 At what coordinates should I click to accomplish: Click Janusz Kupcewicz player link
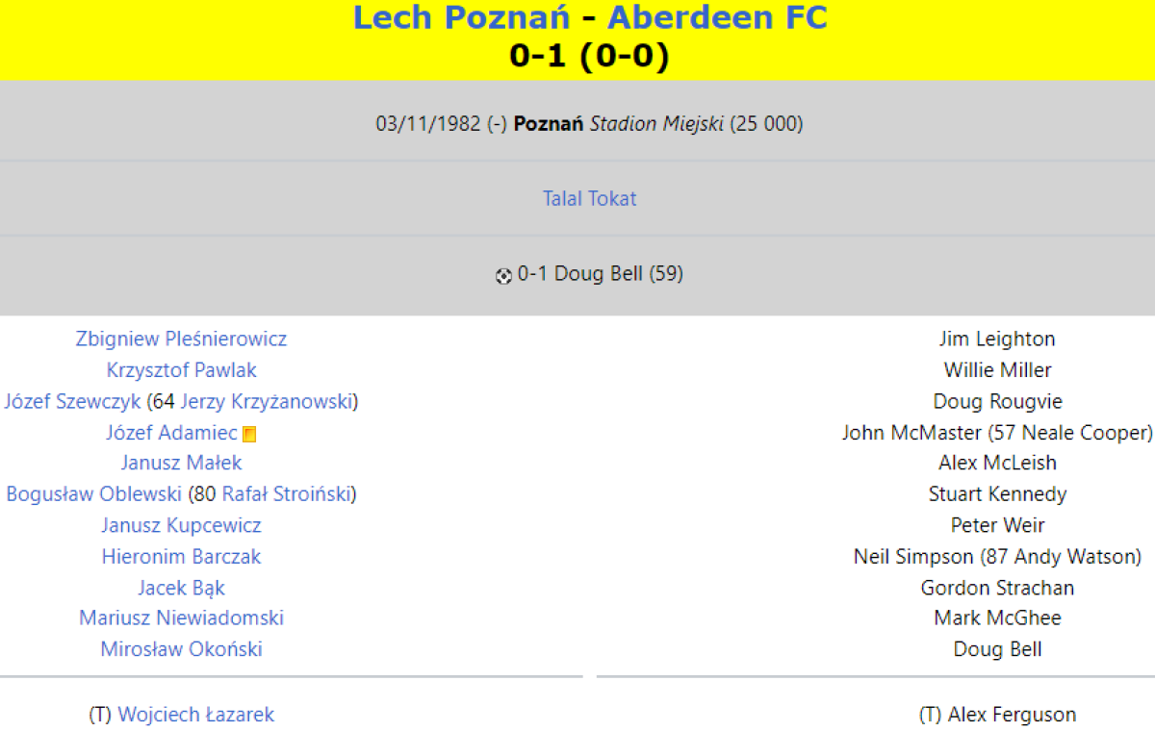pos(181,525)
